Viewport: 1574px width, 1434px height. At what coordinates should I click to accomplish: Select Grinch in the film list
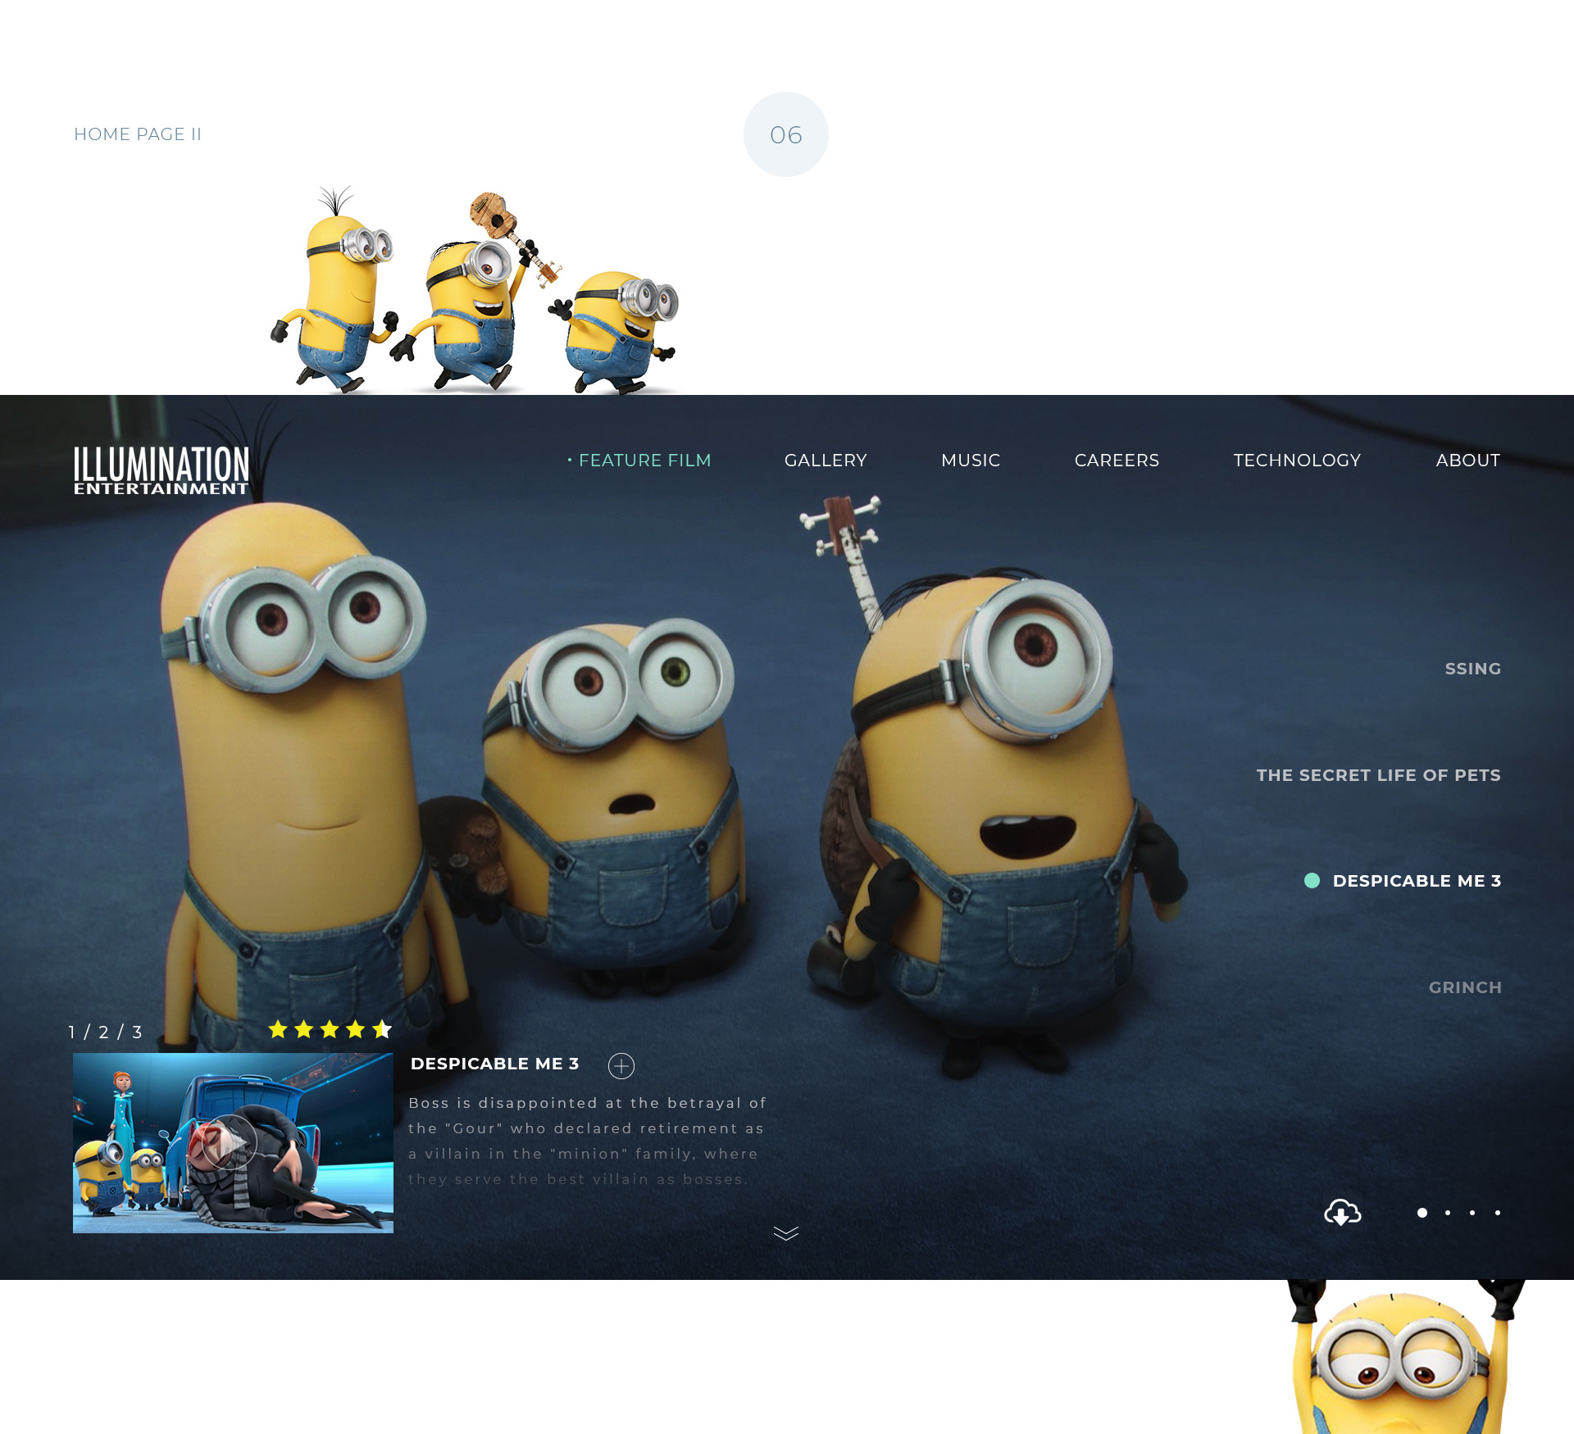(1465, 987)
